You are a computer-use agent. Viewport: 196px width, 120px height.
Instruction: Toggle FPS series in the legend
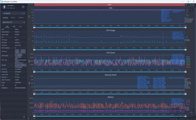(x=186, y=18)
